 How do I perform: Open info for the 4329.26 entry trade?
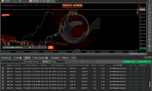[3, 81]
